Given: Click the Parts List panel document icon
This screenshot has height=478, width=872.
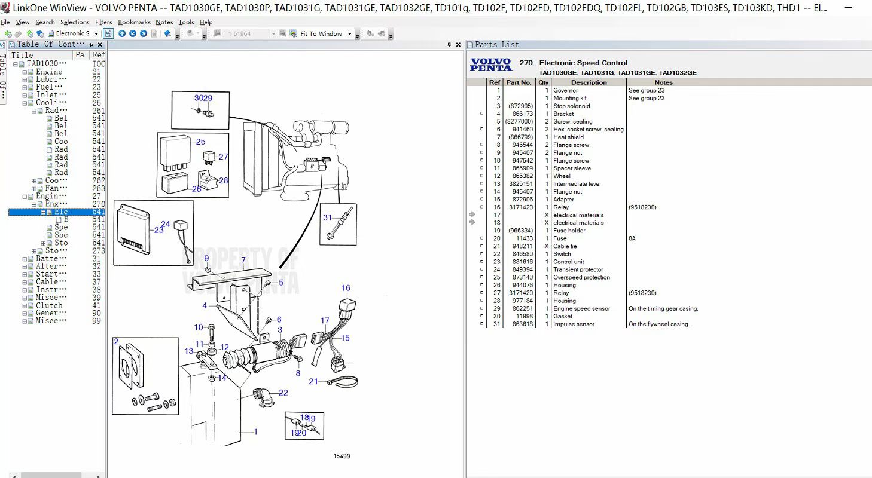Looking at the screenshot, I should point(471,44).
